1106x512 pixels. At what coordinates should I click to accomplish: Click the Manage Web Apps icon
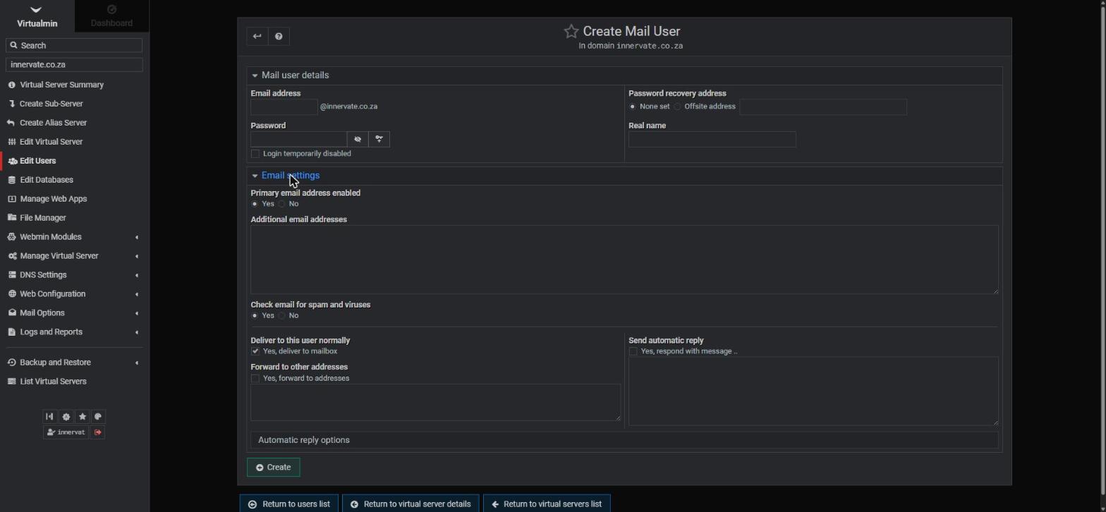pyautogui.click(x=12, y=199)
